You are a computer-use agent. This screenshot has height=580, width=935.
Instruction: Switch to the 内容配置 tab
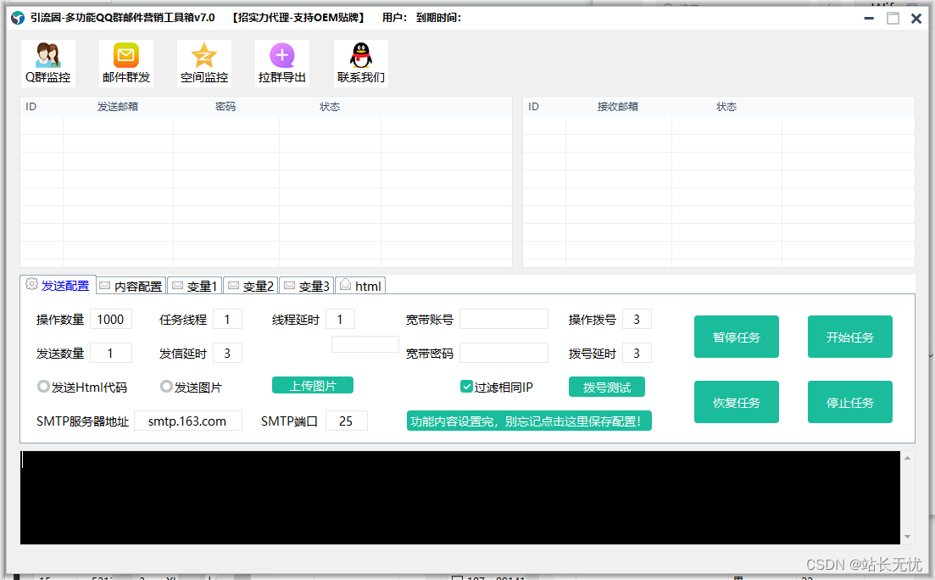click(131, 286)
